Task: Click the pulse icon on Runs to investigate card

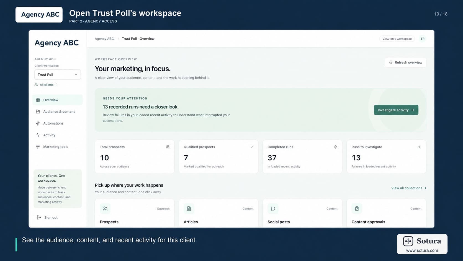Action: [x=419, y=147]
